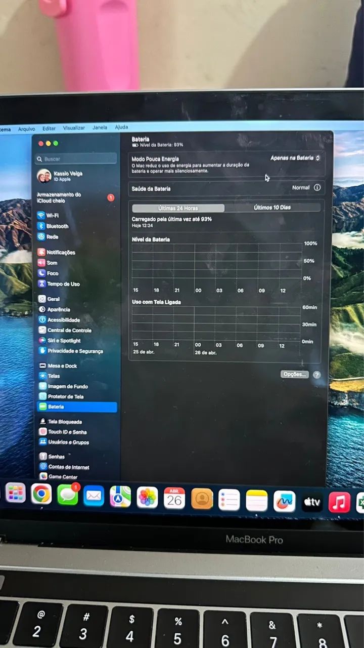364x648 pixels.
Task: Select Central de Controle icon
Action: [42, 330]
